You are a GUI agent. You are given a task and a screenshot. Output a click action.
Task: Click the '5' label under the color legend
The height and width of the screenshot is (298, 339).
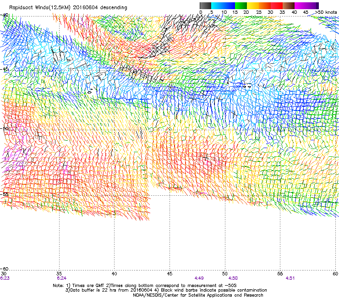click(x=212, y=12)
